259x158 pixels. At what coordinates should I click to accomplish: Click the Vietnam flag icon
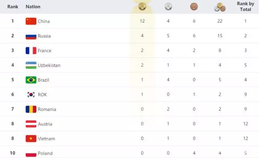click(31, 139)
